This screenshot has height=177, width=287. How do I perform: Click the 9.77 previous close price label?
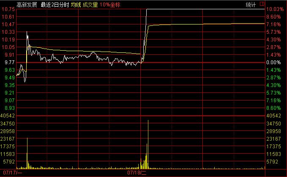[10, 63]
